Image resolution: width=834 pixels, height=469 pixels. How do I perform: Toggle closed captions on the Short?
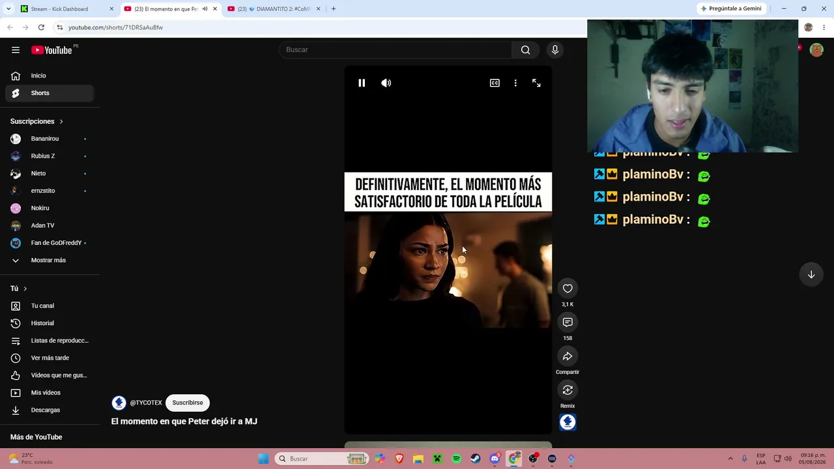[x=495, y=83]
